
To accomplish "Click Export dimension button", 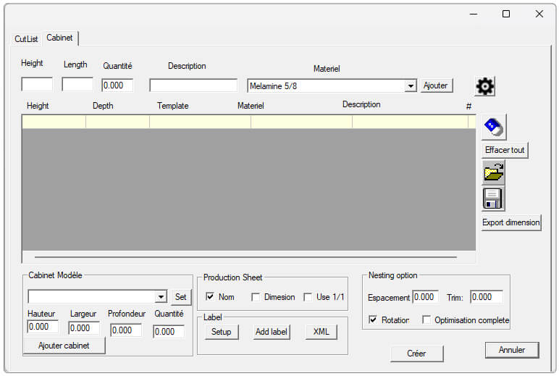I will coord(511,222).
